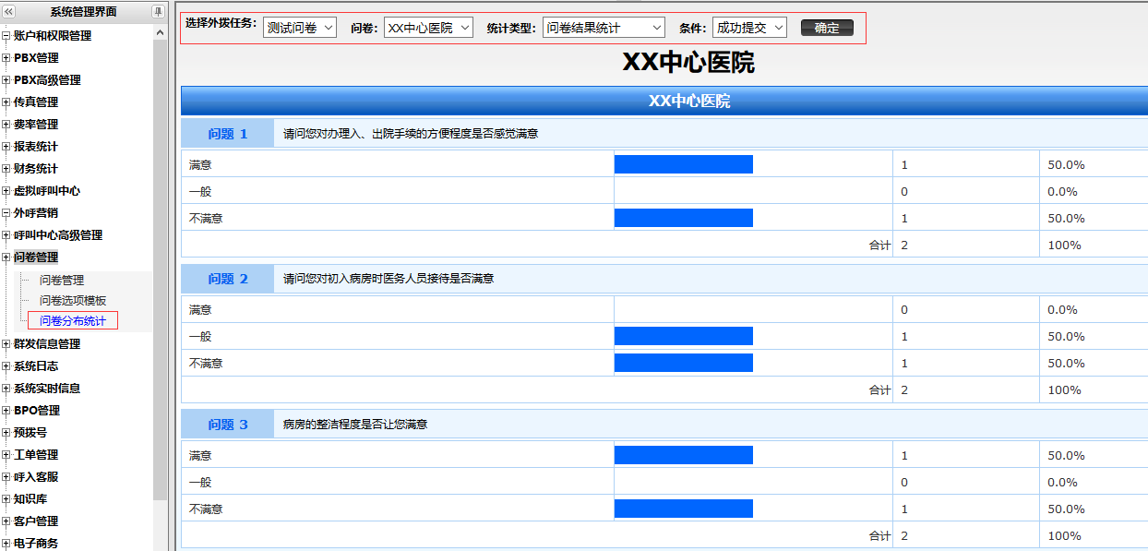This screenshot has height=551, width=1148.
Task: Expand the 工单管理 tree node
Action: coord(6,455)
